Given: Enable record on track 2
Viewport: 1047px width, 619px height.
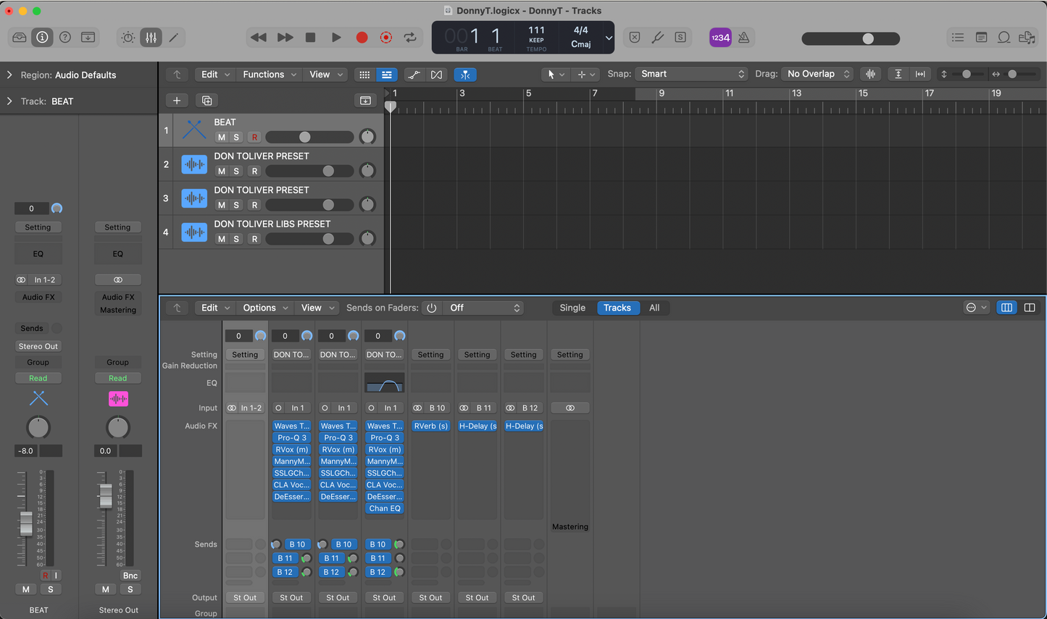Looking at the screenshot, I should click(254, 172).
